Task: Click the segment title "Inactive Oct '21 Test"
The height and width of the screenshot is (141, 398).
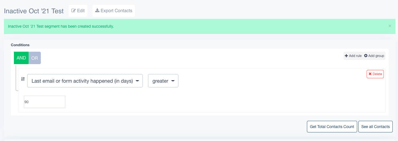Action: click(x=34, y=11)
